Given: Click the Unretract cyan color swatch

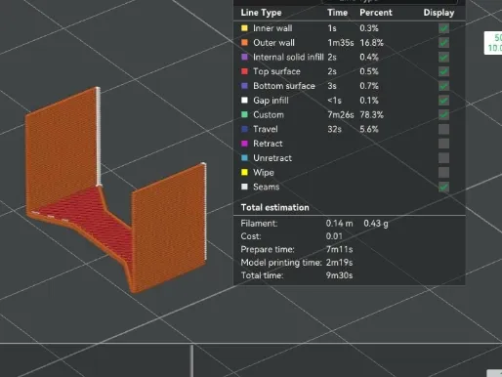Looking at the screenshot, I should point(244,158).
